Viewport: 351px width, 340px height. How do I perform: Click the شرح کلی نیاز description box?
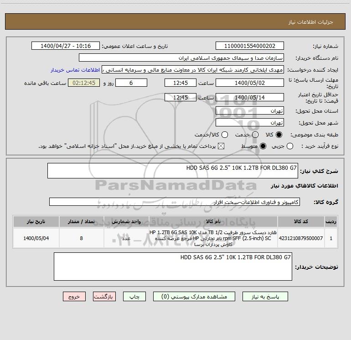click(x=173, y=171)
